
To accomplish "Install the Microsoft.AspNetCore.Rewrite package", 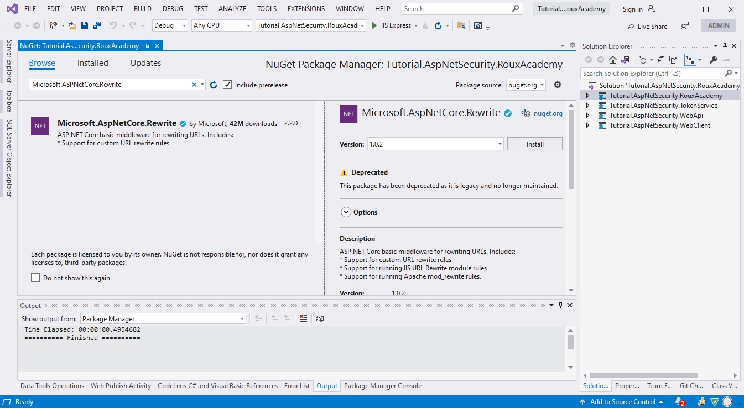I will click(534, 143).
